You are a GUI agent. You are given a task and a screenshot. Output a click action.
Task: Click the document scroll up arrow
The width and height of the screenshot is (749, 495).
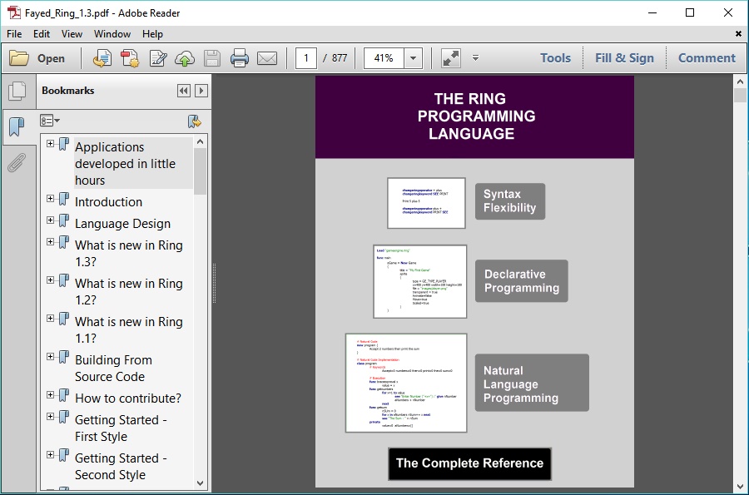(x=740, y=82)
